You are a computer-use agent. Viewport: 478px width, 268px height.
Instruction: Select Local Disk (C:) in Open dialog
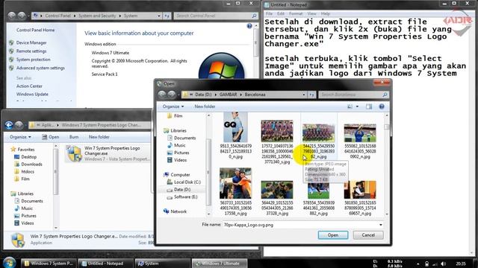point(184,182)
